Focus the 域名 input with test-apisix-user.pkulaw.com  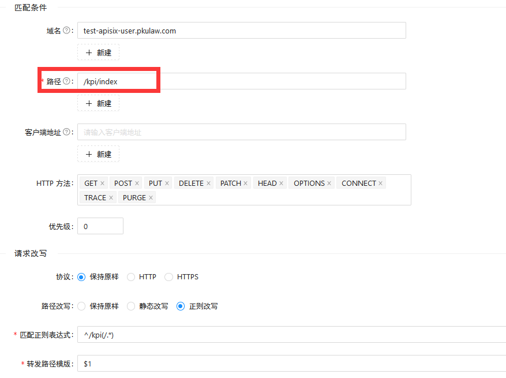242,31
